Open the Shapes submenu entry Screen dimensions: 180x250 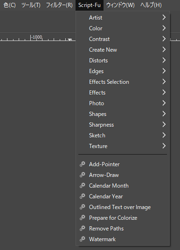click(123, 114)
